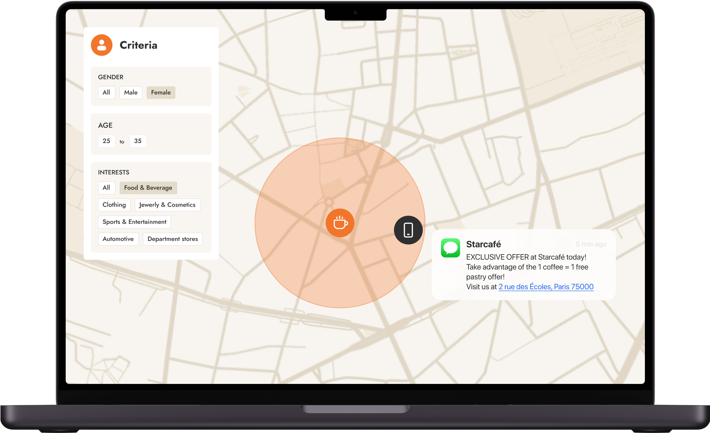
Task: Enable the Jewerly & Cosmetics interest
Action: point(167,205)
